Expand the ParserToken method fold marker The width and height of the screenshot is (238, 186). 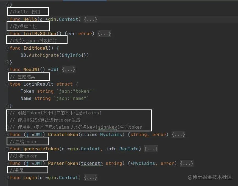(7, 163)
